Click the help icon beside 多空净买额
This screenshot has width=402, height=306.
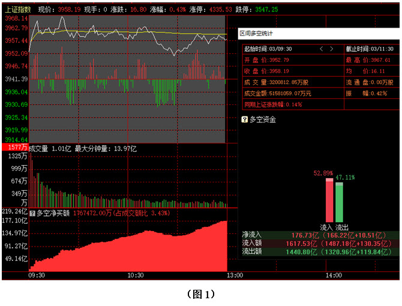[x=32, y=213]
